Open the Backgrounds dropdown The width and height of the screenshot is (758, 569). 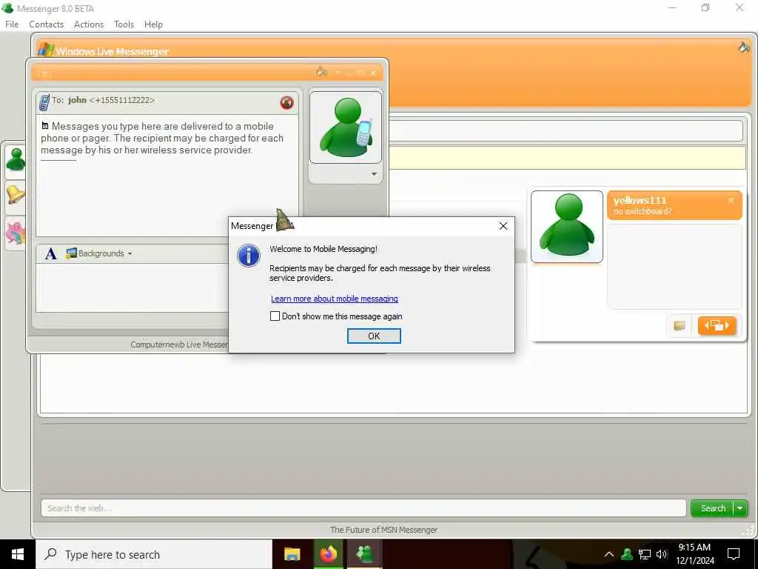pos(99,253)
